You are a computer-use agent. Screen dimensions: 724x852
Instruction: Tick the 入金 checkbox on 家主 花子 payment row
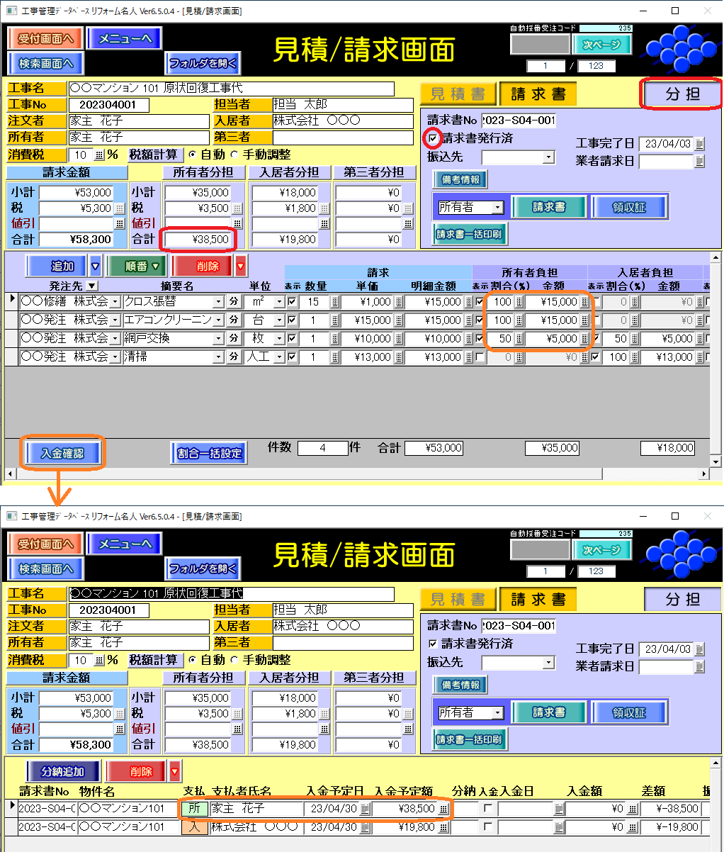487,809
